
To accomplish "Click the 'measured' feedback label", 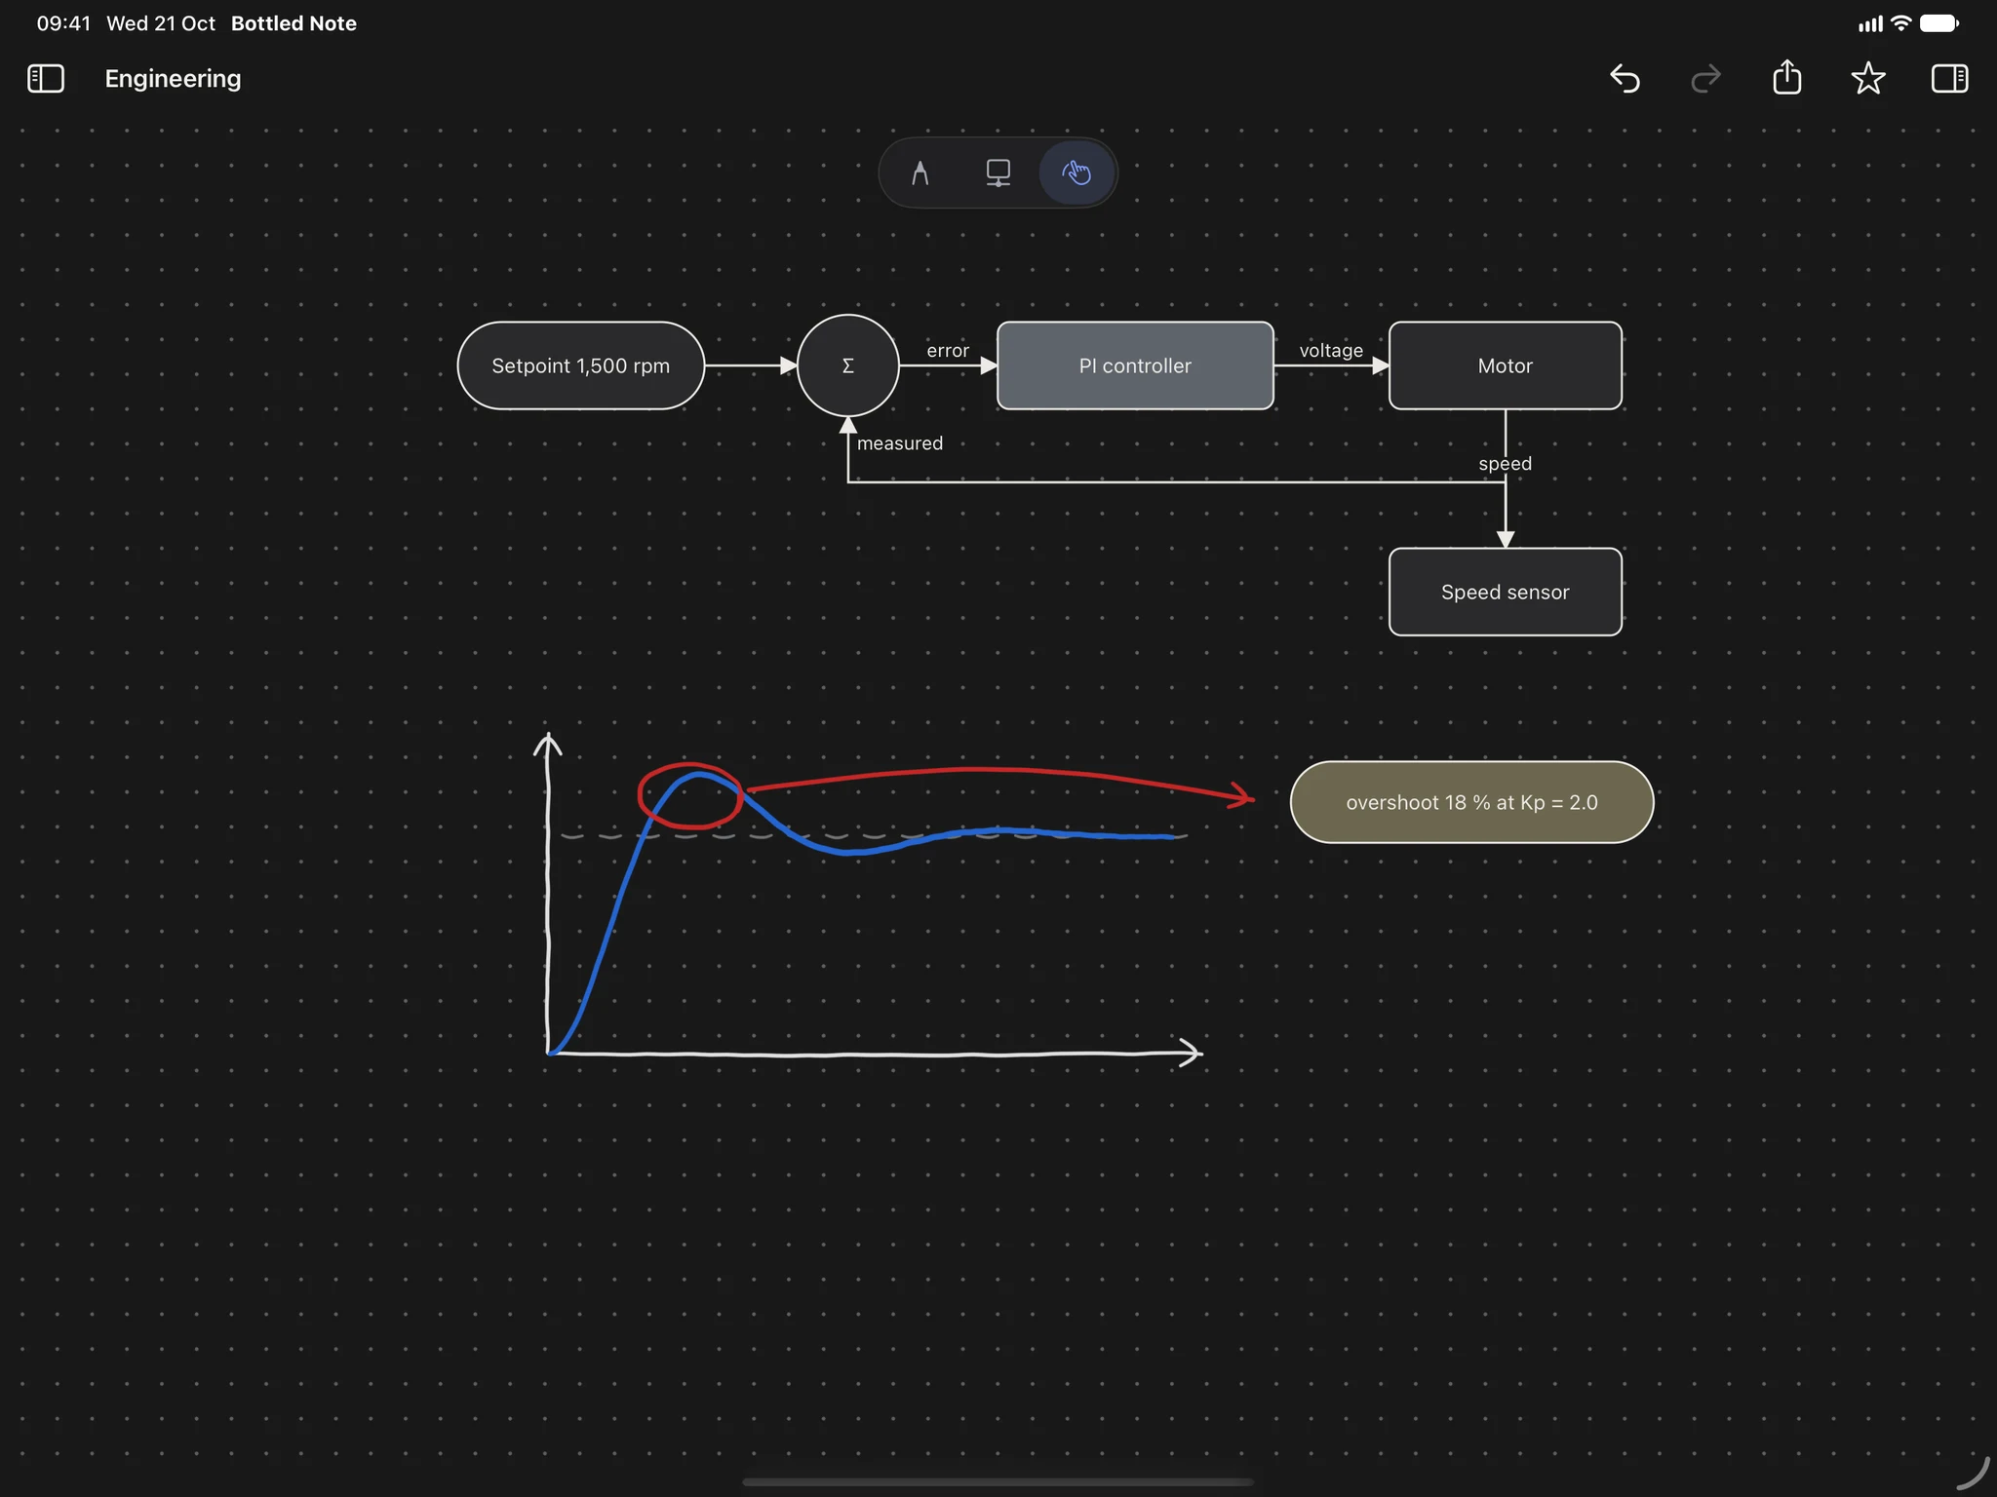I will [899, 443].
